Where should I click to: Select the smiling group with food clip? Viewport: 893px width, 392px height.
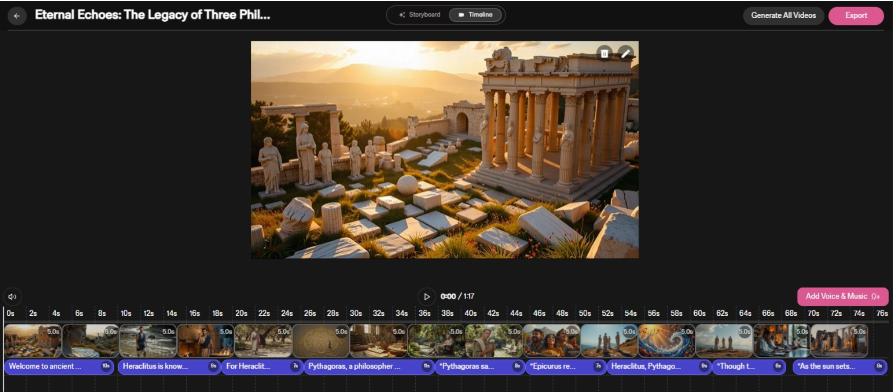pos(551,341)
